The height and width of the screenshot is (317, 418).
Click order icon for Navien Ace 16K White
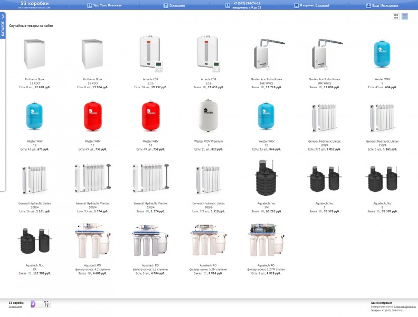(x=263, y=87)
